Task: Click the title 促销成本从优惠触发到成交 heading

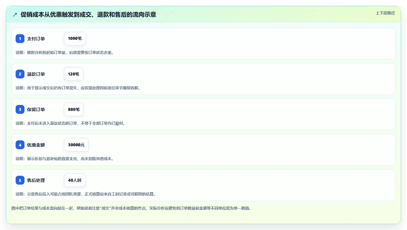Action: 88,14
